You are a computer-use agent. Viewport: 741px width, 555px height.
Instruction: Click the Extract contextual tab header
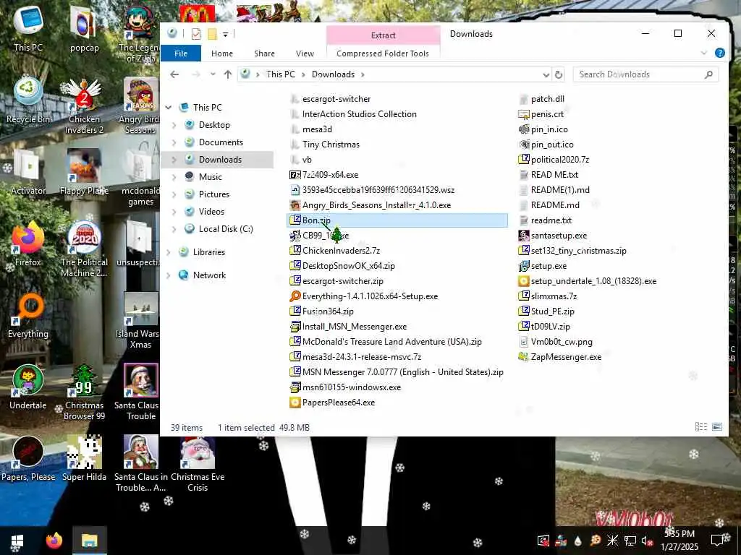coord(383,35)
